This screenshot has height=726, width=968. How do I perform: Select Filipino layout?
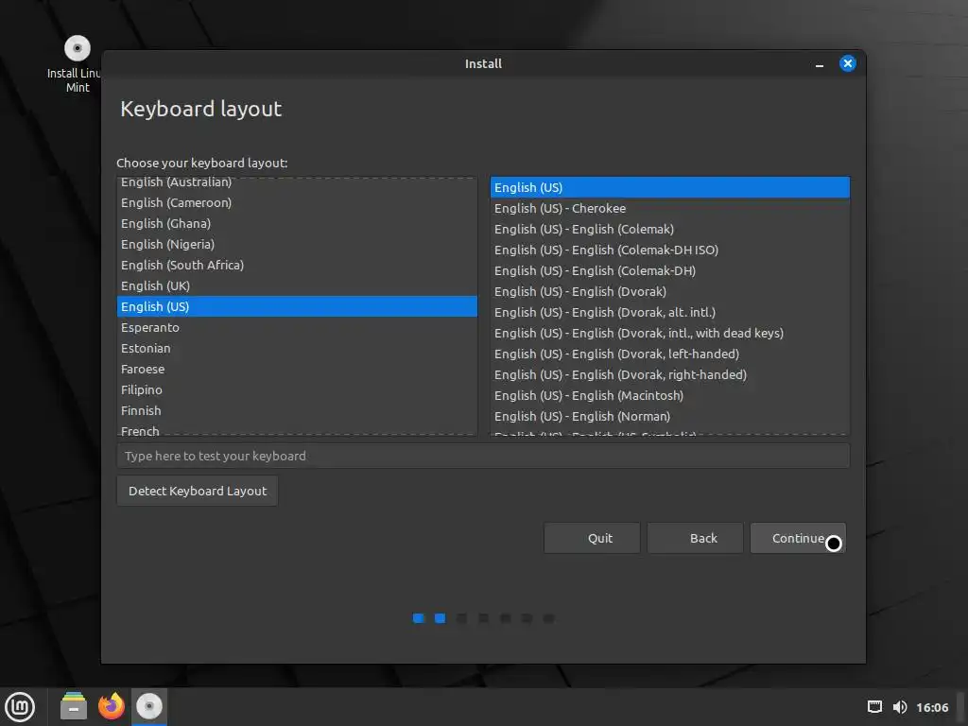point(297,390)
